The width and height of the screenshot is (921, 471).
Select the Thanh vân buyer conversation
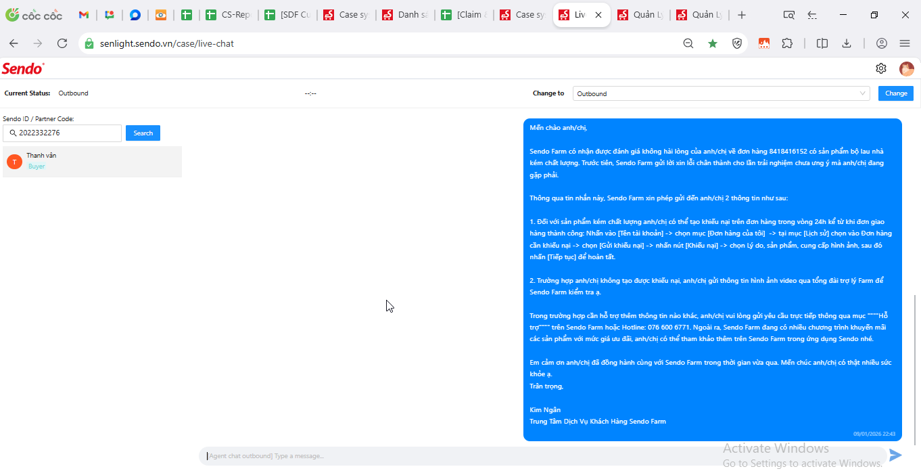pyautogui.click(x=92, y=162)
